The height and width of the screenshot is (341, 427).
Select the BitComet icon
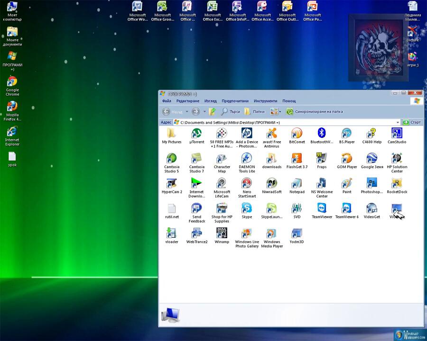coord(297,134)
